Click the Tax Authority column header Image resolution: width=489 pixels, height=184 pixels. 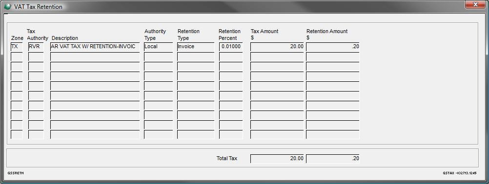coord(38,35)
